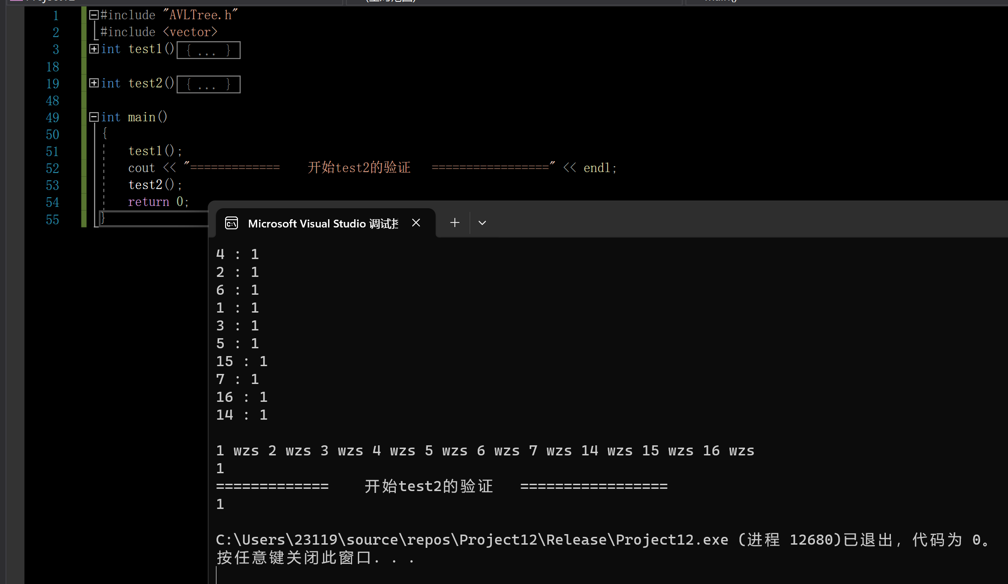Click the collapse icon for test2() function
The width and height of the screenshot is (1008, 584).
tap(92, 83)
